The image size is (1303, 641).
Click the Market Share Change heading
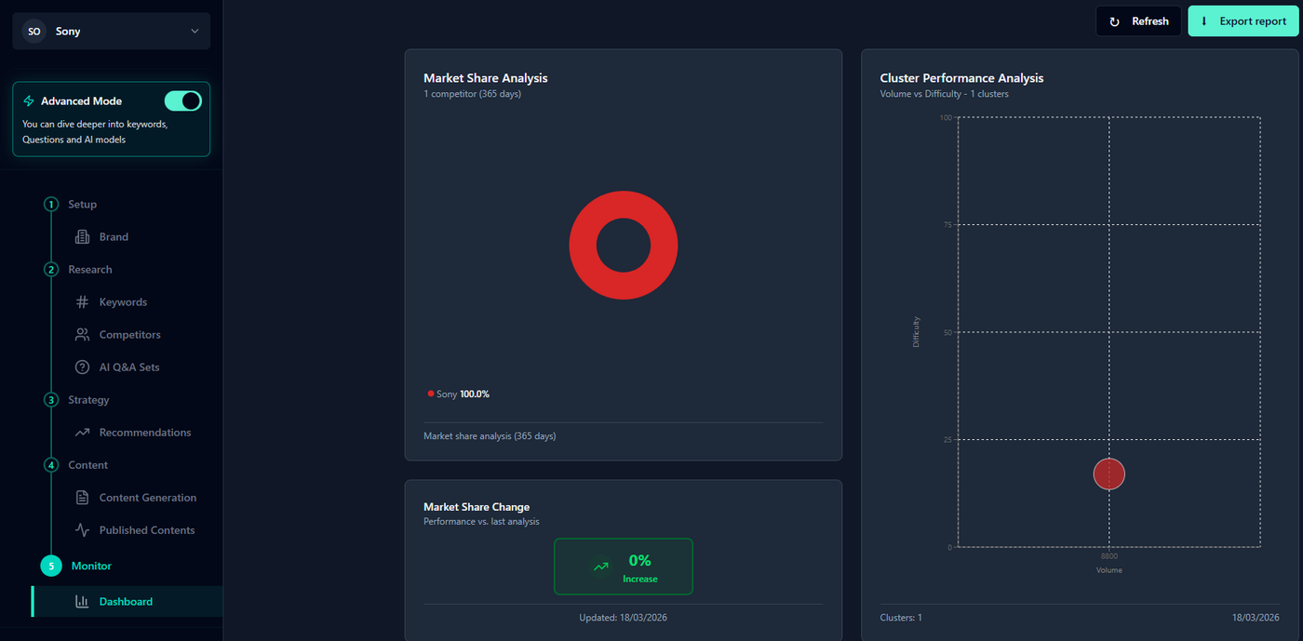[477, 507]
